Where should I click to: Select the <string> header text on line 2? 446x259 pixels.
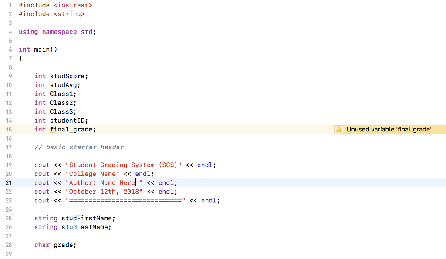pos(69,13)
